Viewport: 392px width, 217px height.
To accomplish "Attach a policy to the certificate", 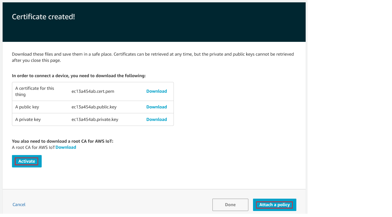I will point(274,205).
